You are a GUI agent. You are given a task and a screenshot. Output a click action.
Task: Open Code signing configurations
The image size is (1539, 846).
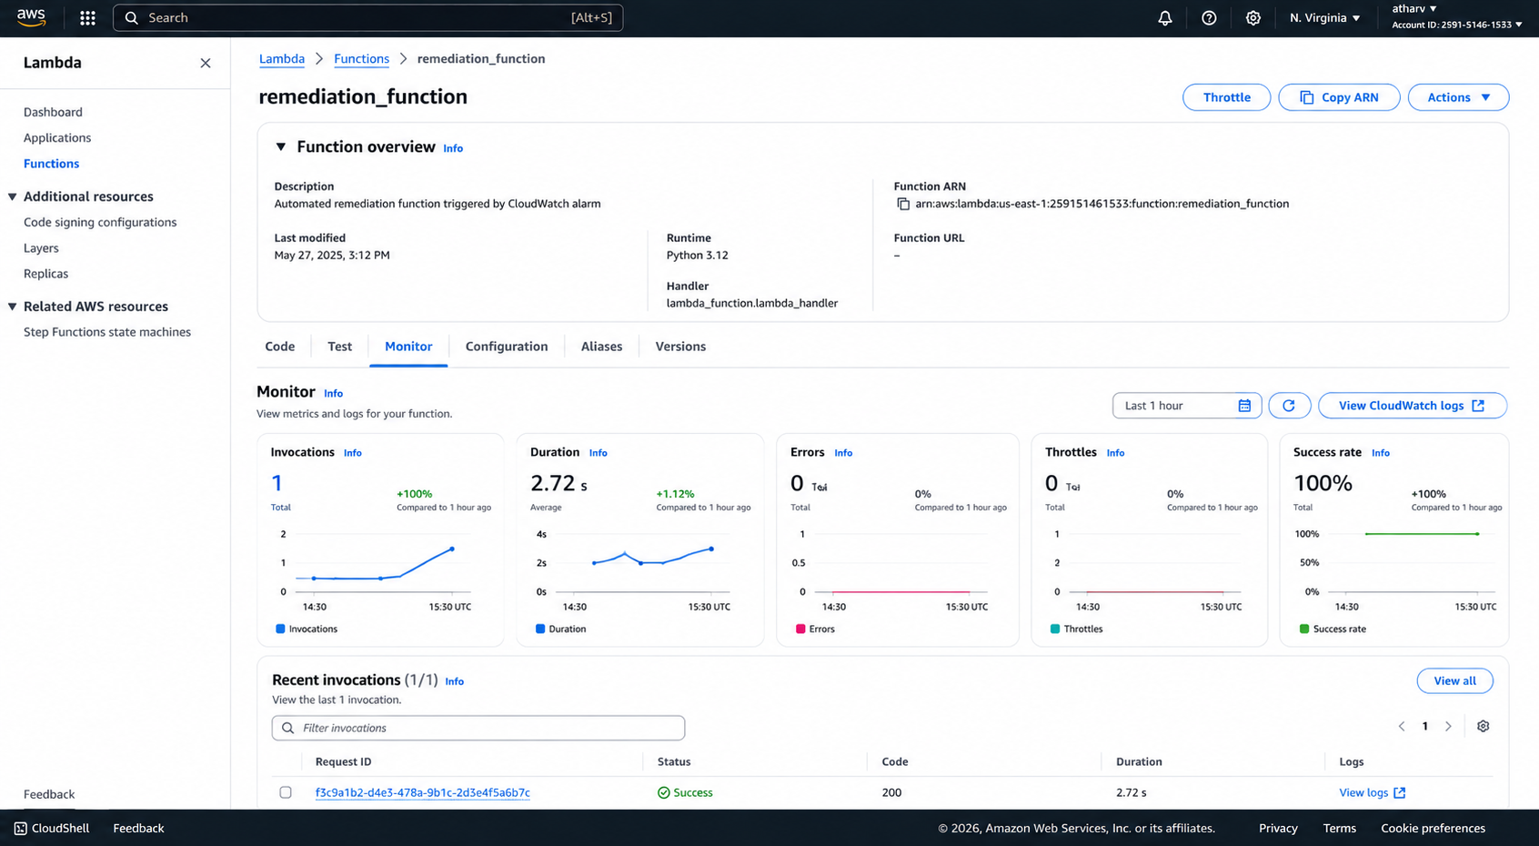tap(100, 222)
